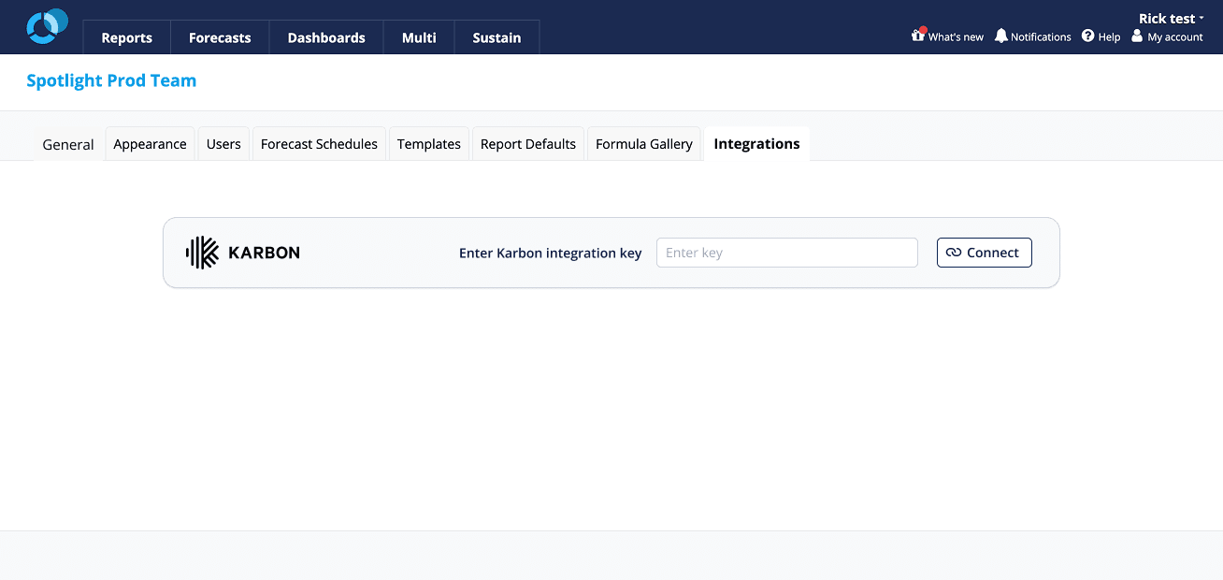Viewport: 1223px width, 580px height.
Task: Open the Dashboards menu
Action: 326,37
